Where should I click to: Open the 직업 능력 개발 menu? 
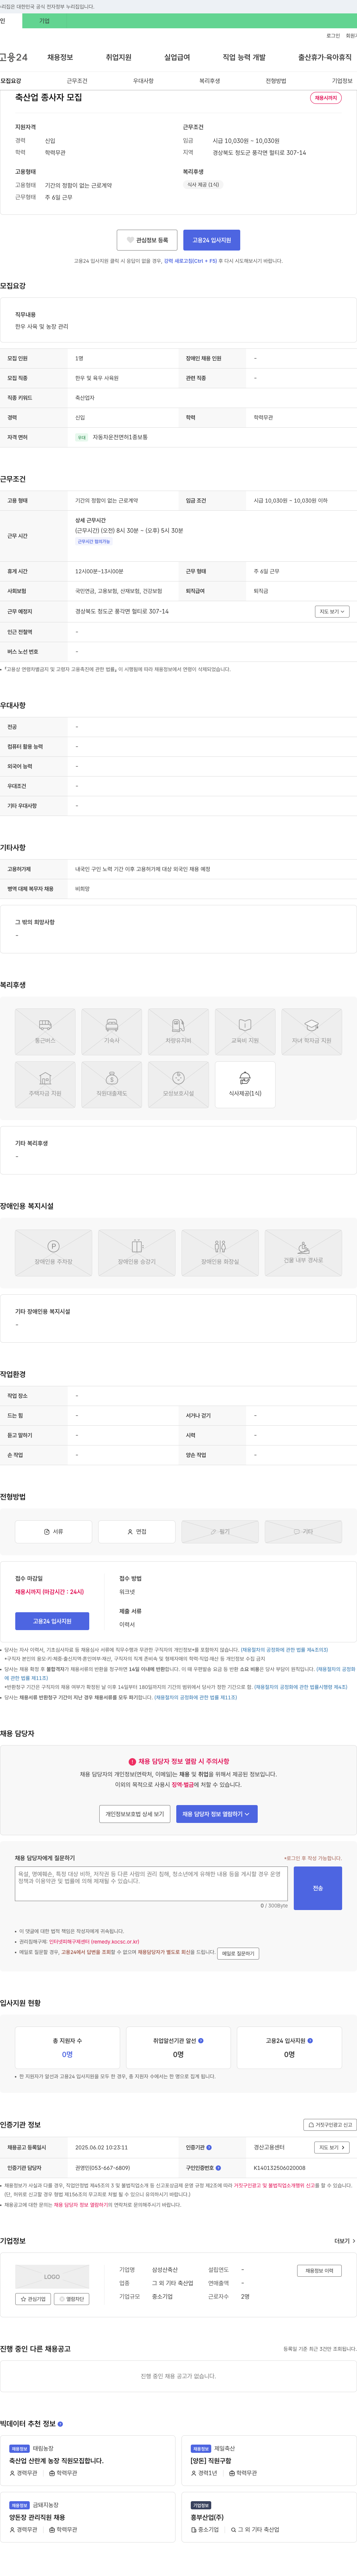coord(244,57)
